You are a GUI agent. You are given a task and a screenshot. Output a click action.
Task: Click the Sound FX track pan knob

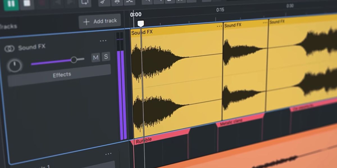point(15,65)
